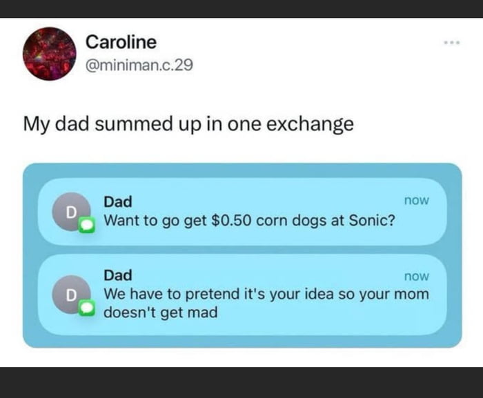Image resolution: width=483 pixels, height=398 pixels.
Task: Click the "now" timestamp on the second notification
Action: pyautogui.click(x=416, y=276)
